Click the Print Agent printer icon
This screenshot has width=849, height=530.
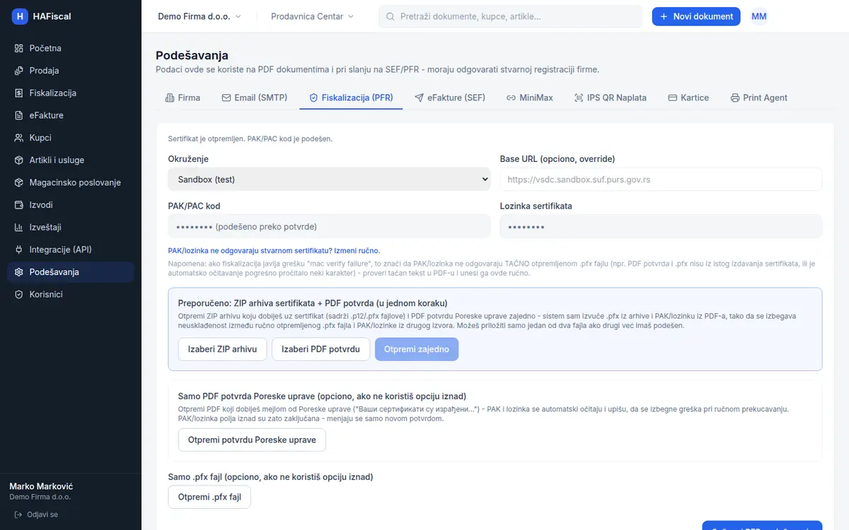click(x=735, y=98)
